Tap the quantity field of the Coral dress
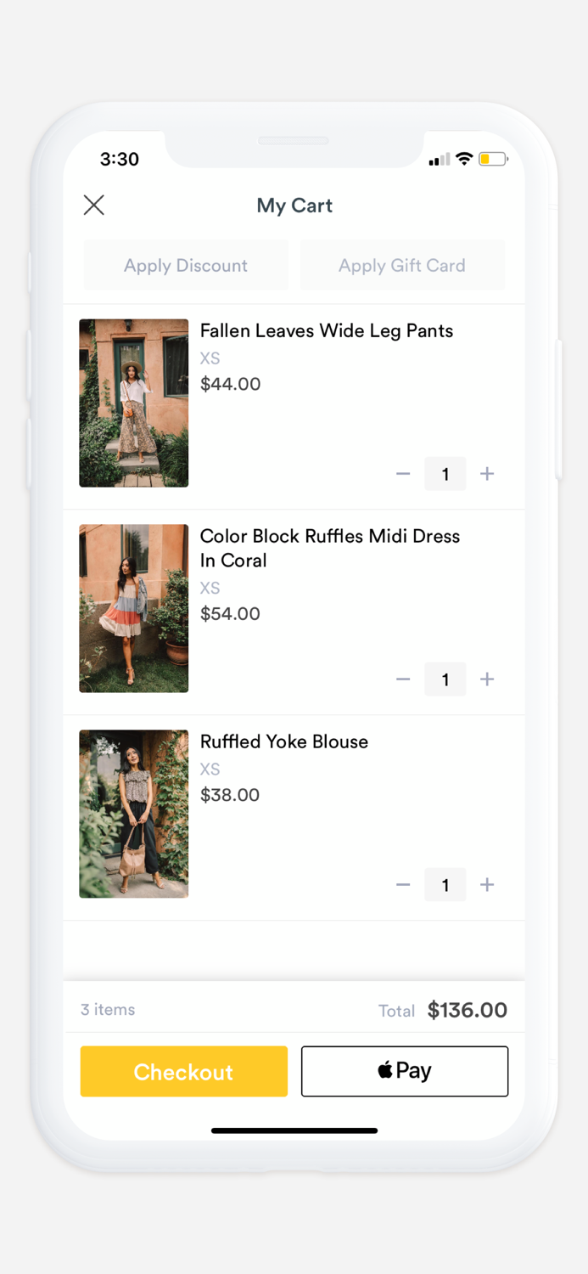 445,679
